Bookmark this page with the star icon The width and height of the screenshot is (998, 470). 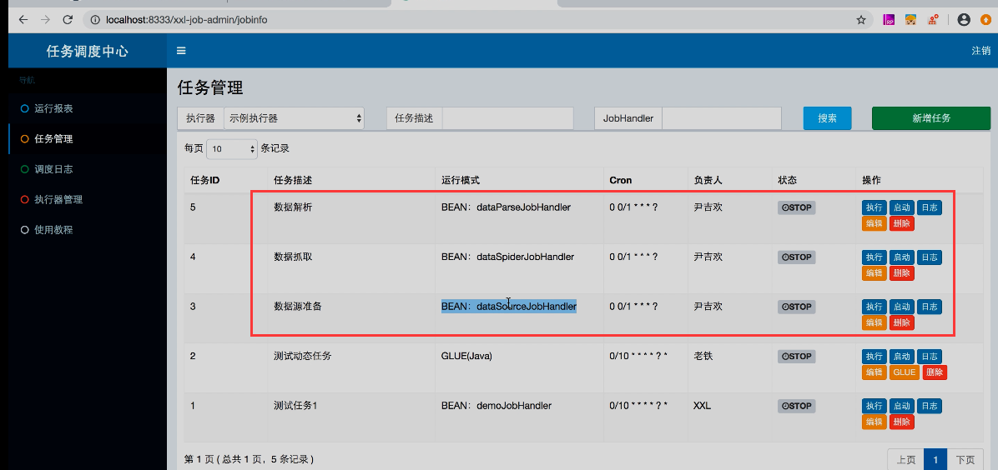(861, 20)
